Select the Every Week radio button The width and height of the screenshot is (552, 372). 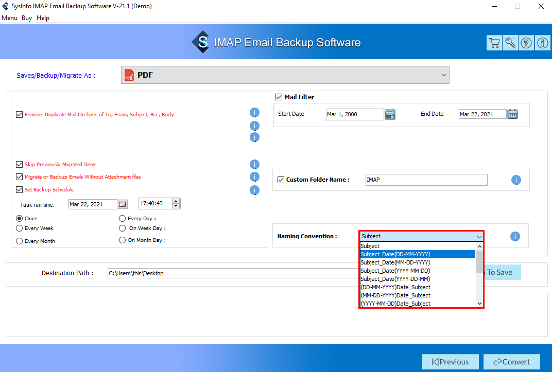pos(20,228)
